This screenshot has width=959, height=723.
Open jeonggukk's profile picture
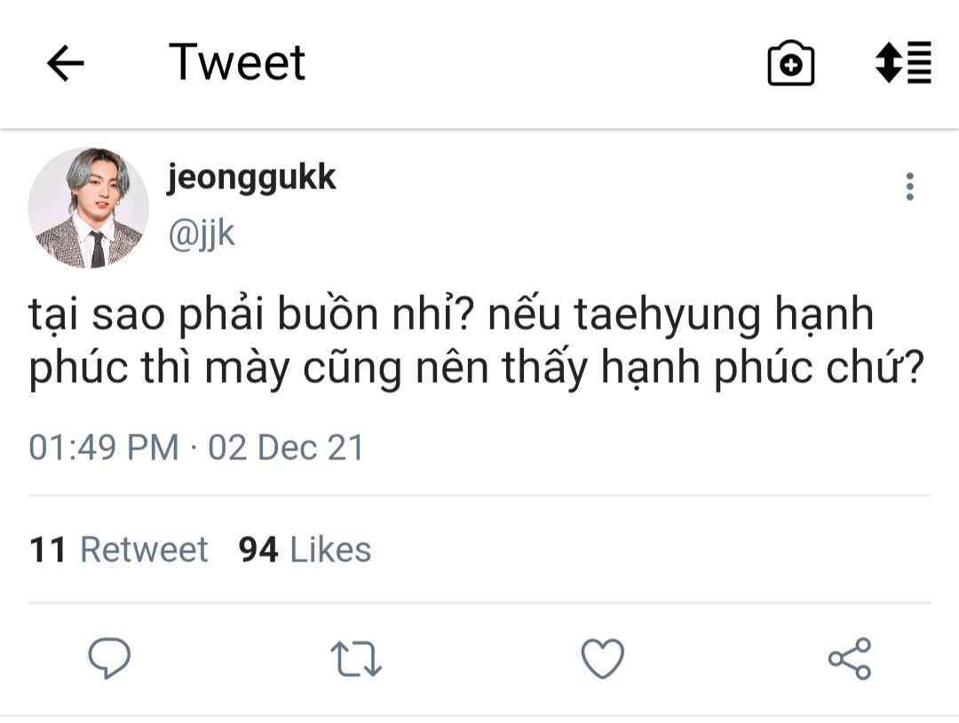(89, 208)
